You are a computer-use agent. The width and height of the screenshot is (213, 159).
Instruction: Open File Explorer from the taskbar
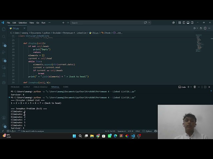[x=92, y=136]
